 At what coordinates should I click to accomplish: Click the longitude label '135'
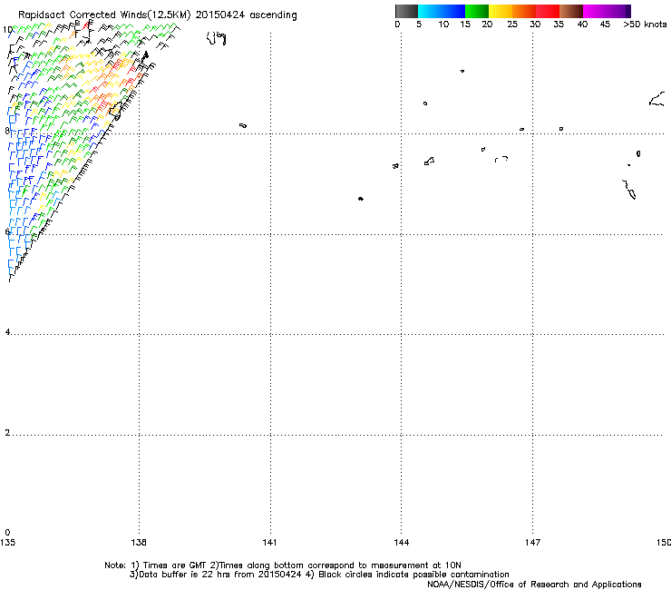7,543
